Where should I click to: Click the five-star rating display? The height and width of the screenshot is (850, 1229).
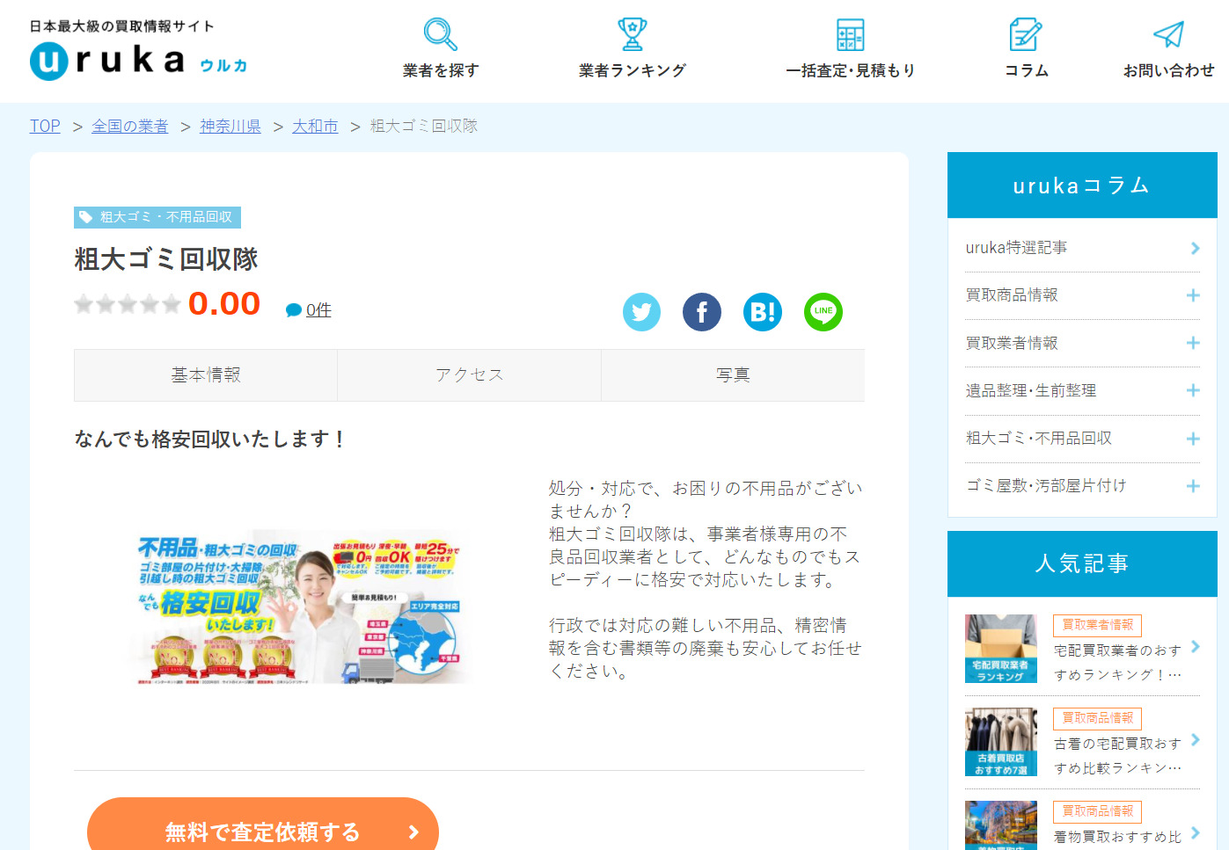pos(128,304)
